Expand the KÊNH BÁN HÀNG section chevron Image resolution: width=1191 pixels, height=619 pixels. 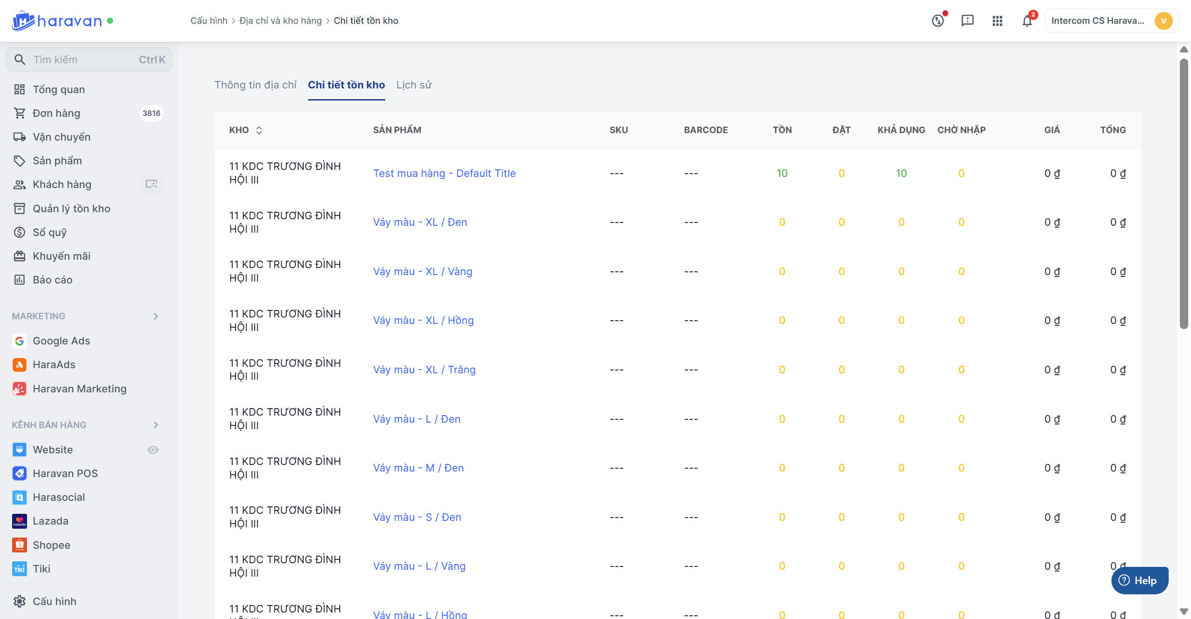click(156, 425)
